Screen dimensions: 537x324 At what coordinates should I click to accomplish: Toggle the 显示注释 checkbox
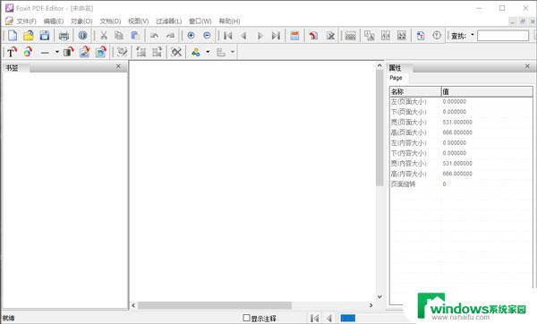pos(246,318)
